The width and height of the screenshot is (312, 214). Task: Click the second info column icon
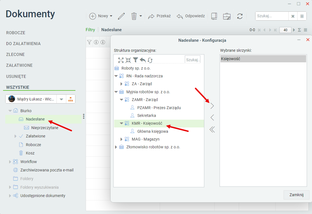(x=103, y=42)
